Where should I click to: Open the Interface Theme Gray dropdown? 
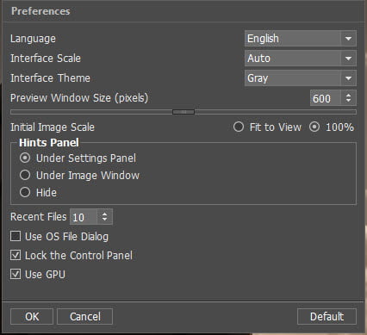pyautogui.click(x=301, y=78)
